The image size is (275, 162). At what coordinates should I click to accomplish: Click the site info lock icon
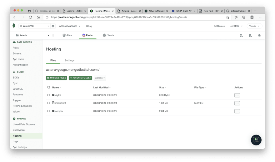click(47, 17)
